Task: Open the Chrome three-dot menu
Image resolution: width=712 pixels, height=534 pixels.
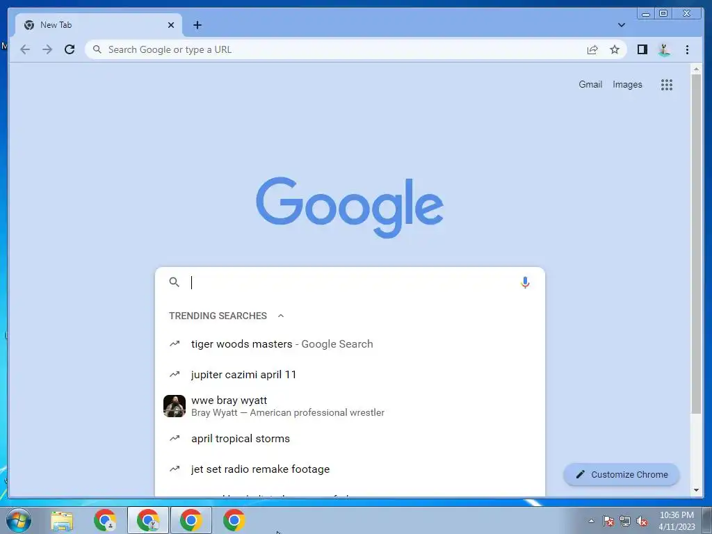Action: pos(687,49)
